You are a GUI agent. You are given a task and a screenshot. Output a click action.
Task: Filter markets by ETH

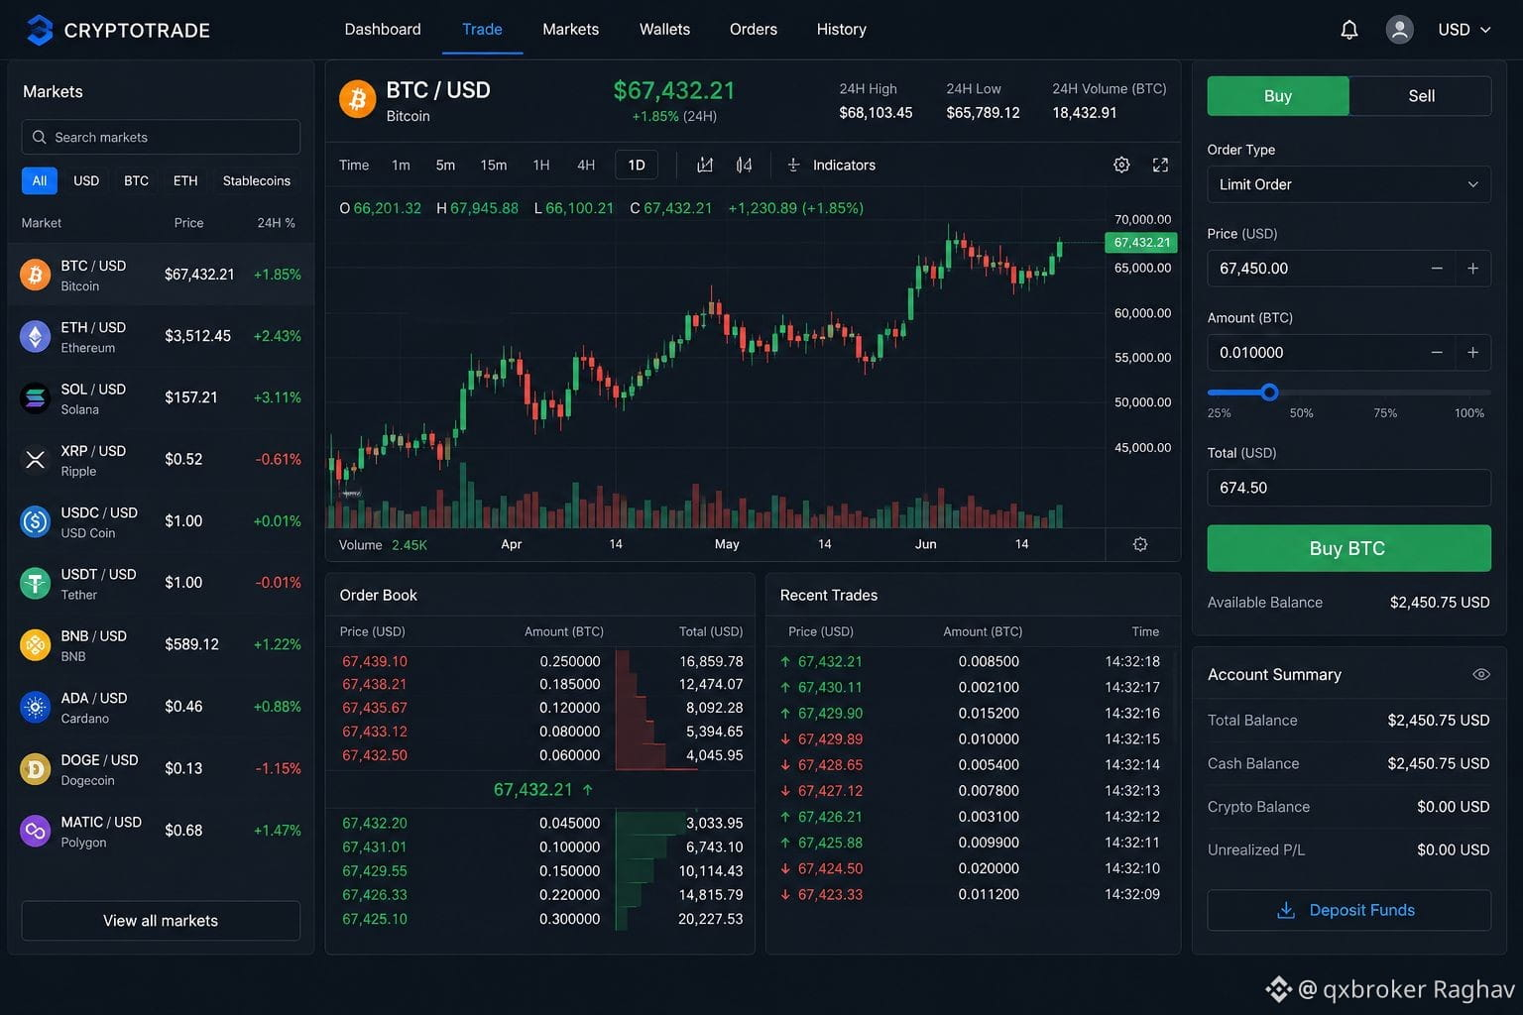(x=185, y=180)
